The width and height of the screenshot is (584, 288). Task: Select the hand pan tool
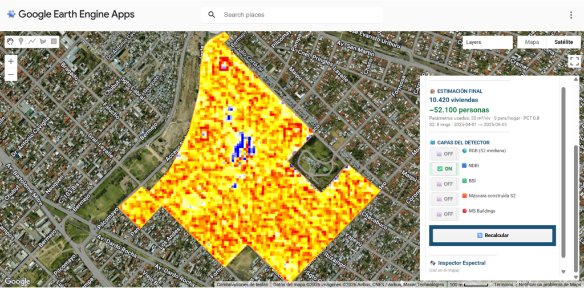click(x=11, y=42)
